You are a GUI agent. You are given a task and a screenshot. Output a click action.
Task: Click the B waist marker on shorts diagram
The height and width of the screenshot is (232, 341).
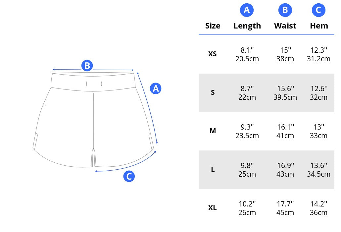pyautogui.click(x=87, y=66)
